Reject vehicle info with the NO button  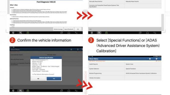[38, 79]
